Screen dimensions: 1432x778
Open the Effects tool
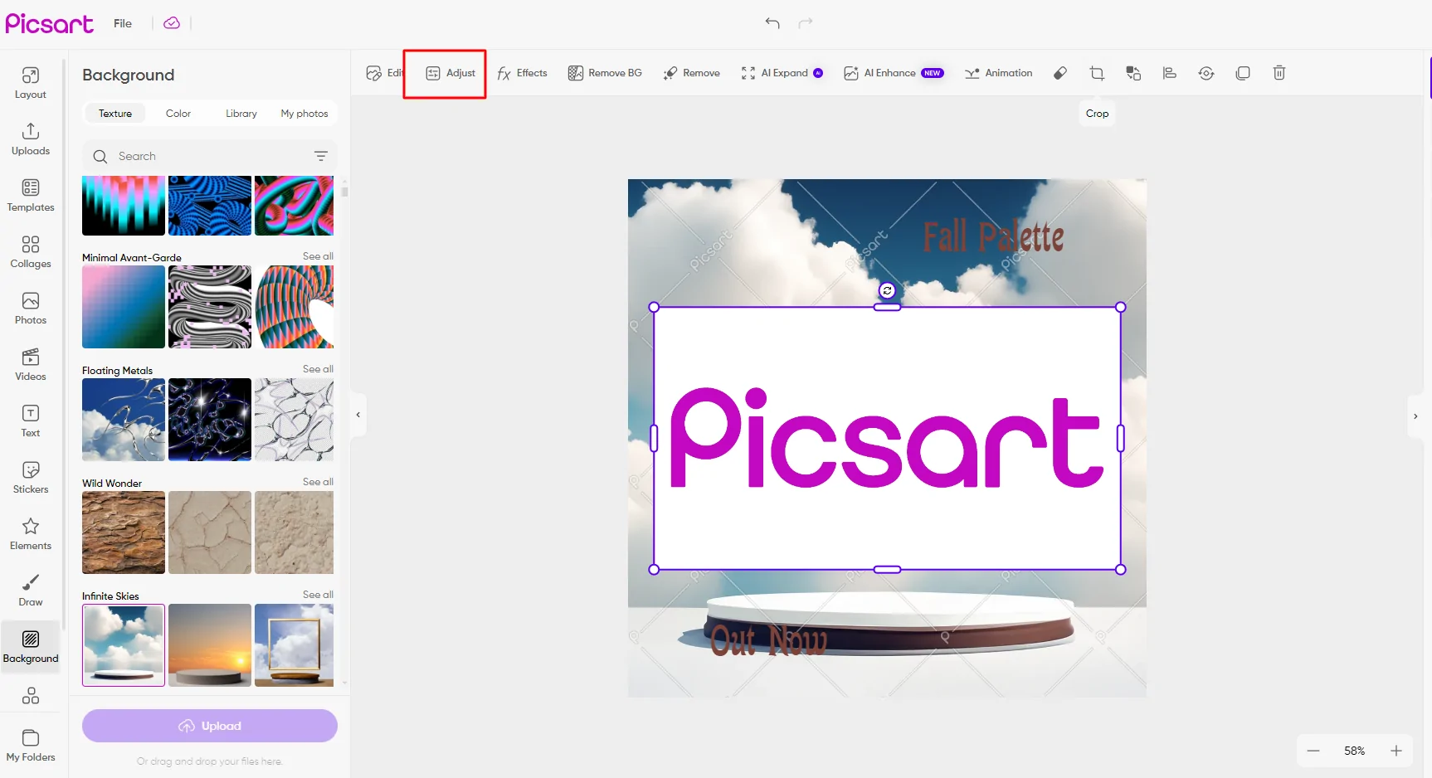tap(522, 73)
